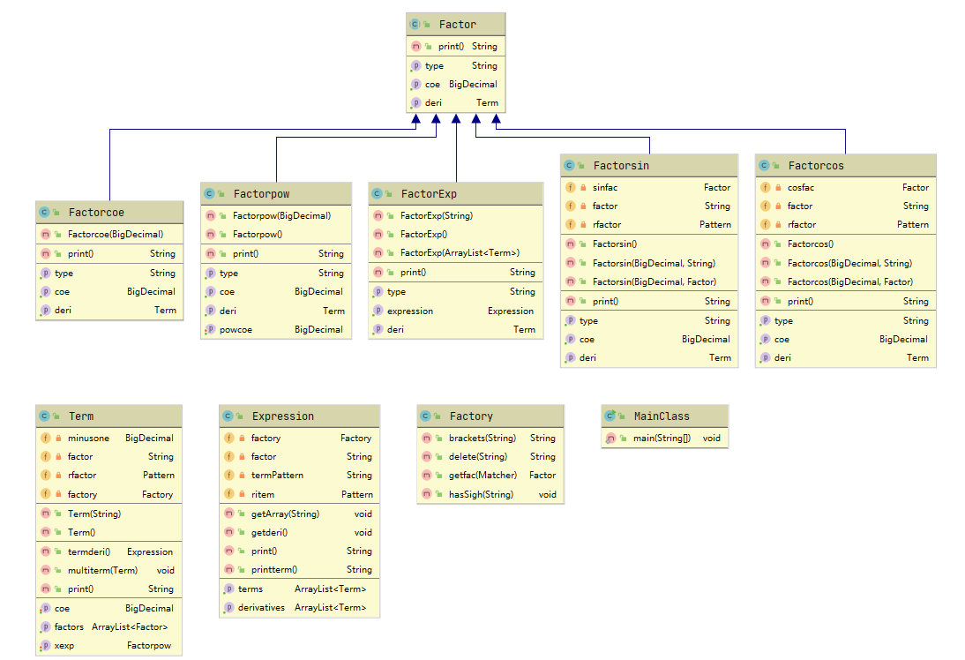The height and width of the screenshot is (660, 965).
Task: Select the MainClass class title
Action: click(x=662, y=416)
